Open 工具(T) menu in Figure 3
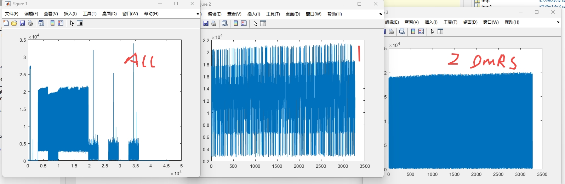This screenshot has height=184, width=565. [x=450, y=22]
